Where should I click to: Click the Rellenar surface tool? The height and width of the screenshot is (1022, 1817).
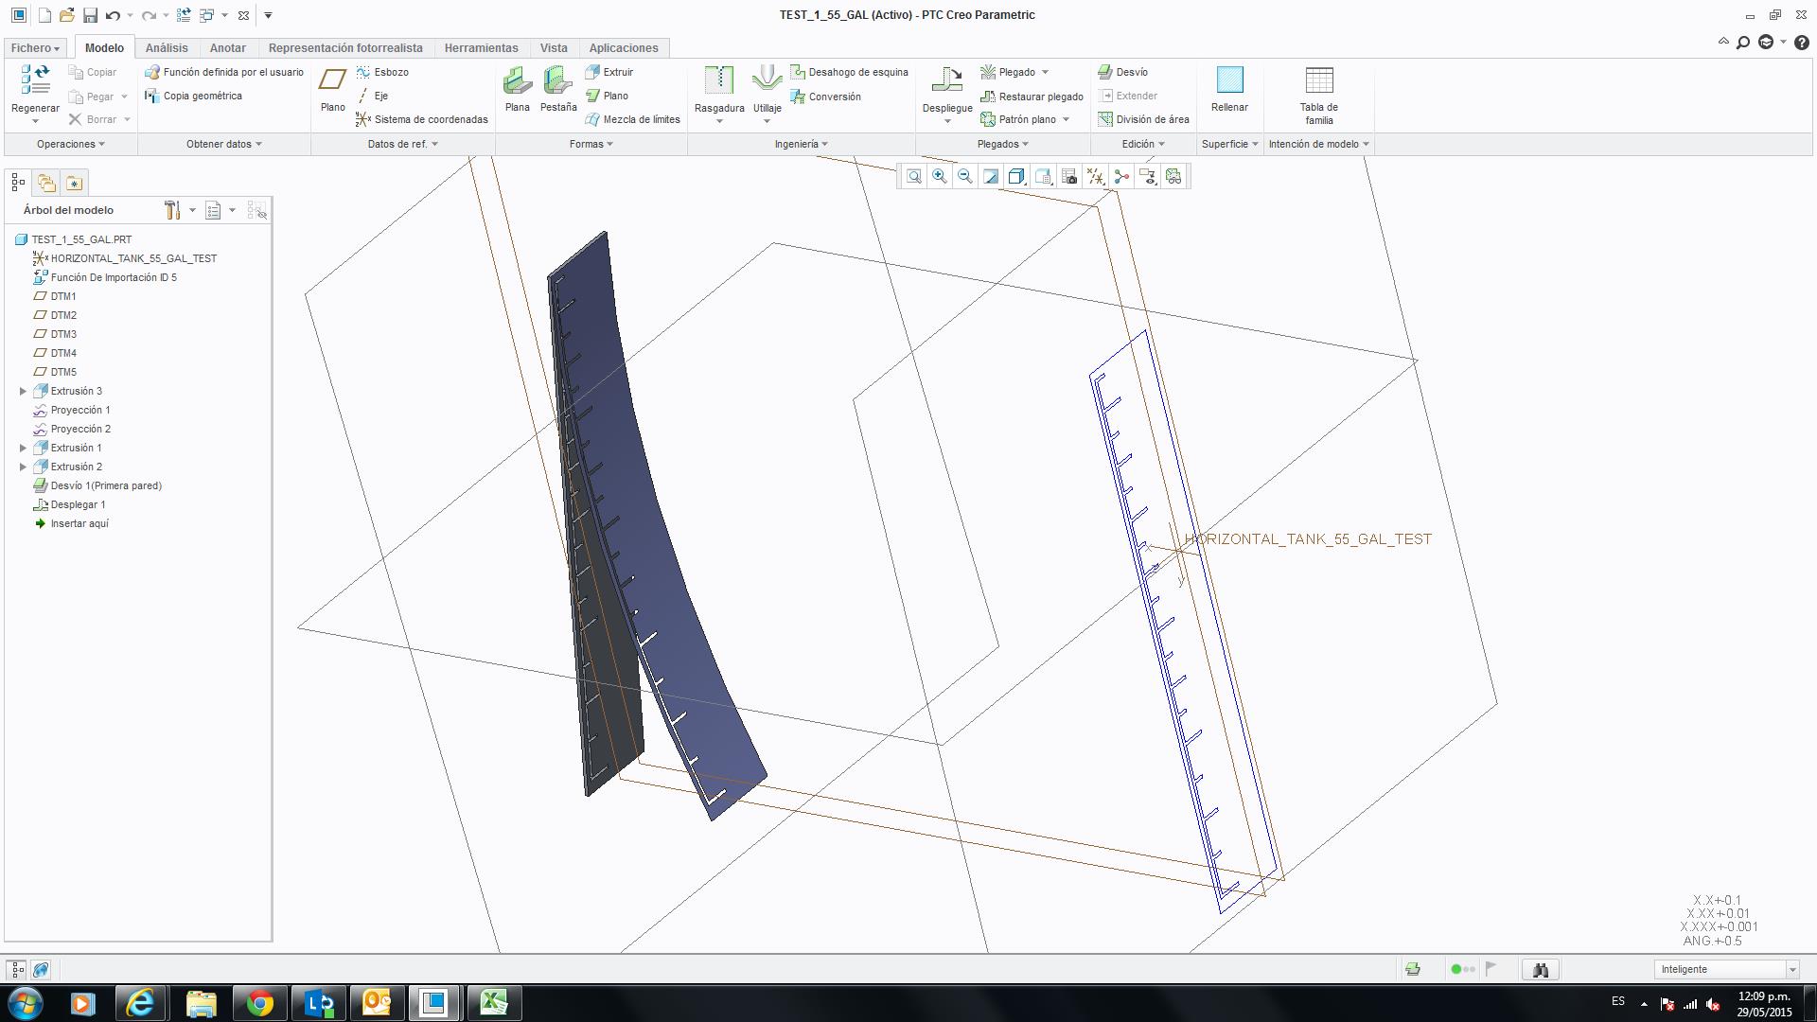1229,90
